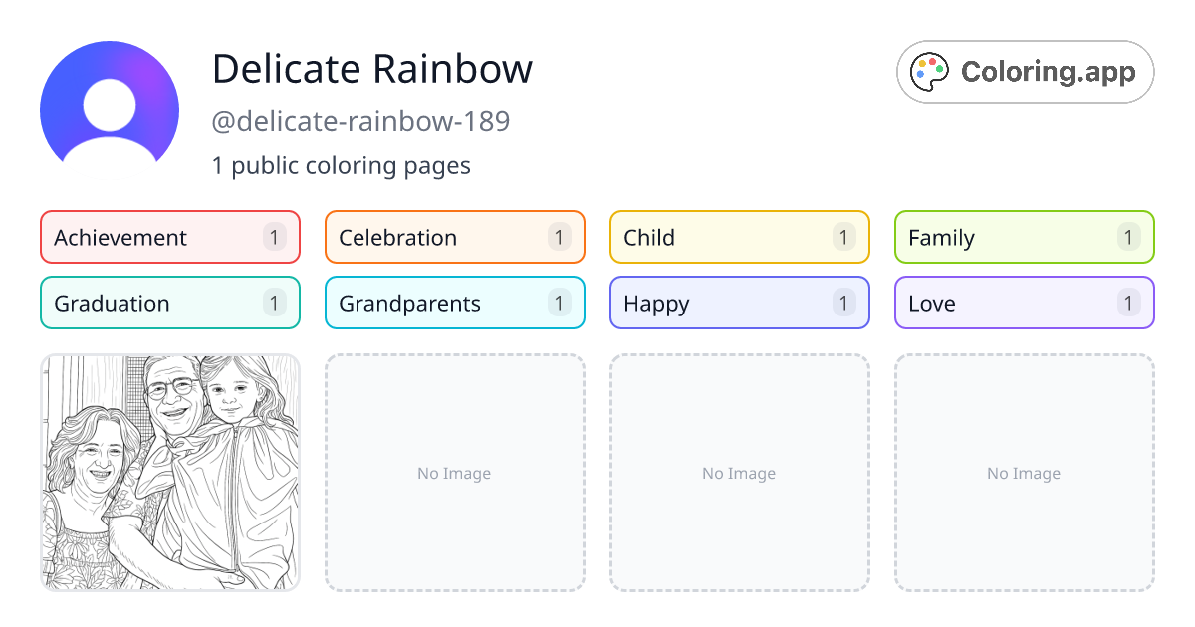The height and width of the screenshot is (627, 1195).
Task: Open the Coloring.app home link
Action: [x=1025, y=71]
